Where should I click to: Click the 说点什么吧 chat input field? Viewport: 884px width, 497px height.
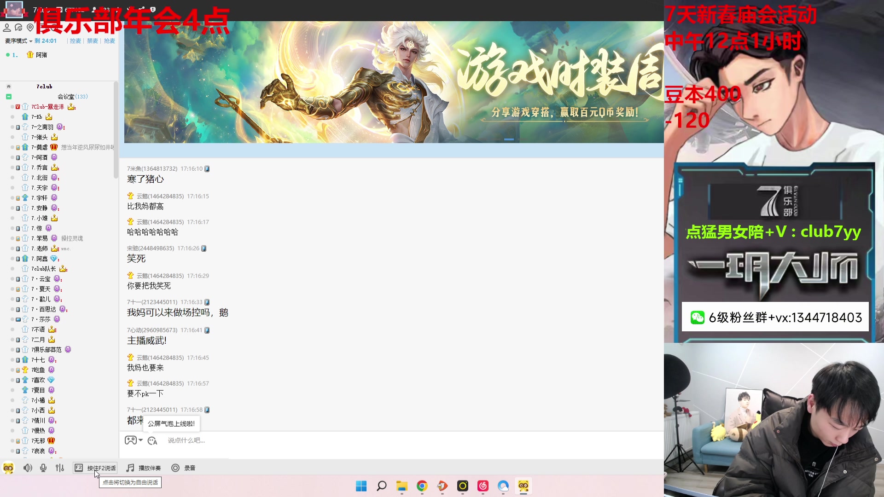coord(186,440)
